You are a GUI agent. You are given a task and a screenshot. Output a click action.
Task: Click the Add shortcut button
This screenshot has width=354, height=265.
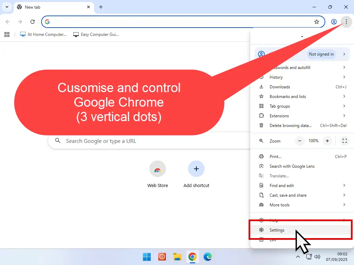[x=196, y=169]
